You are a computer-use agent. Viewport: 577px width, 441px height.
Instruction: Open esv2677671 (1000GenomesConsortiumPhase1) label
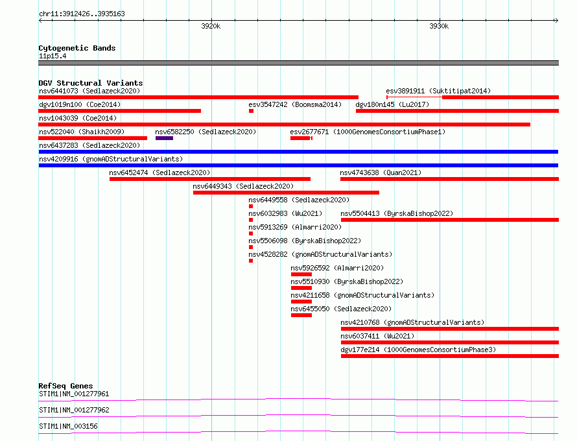(x=368, y=132)
